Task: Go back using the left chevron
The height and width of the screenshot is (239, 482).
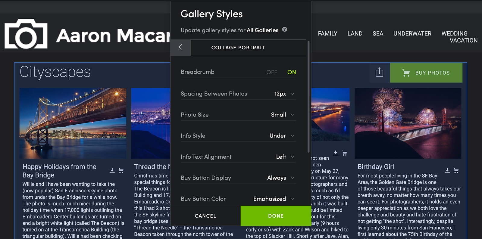Action: click(180, 47)
